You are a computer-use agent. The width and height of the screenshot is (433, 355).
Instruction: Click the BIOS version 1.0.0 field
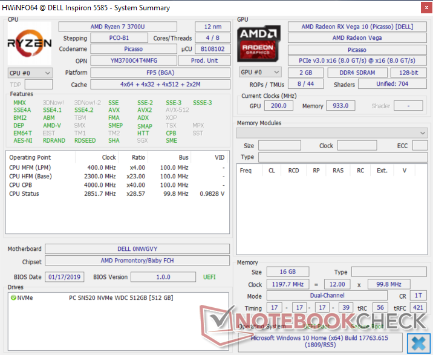[x=163, y=277]
